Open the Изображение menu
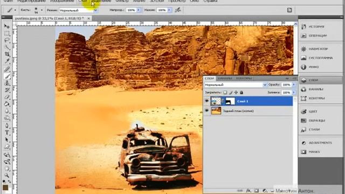The height and width of the screenshot is (194, 345). coord(62,1)
